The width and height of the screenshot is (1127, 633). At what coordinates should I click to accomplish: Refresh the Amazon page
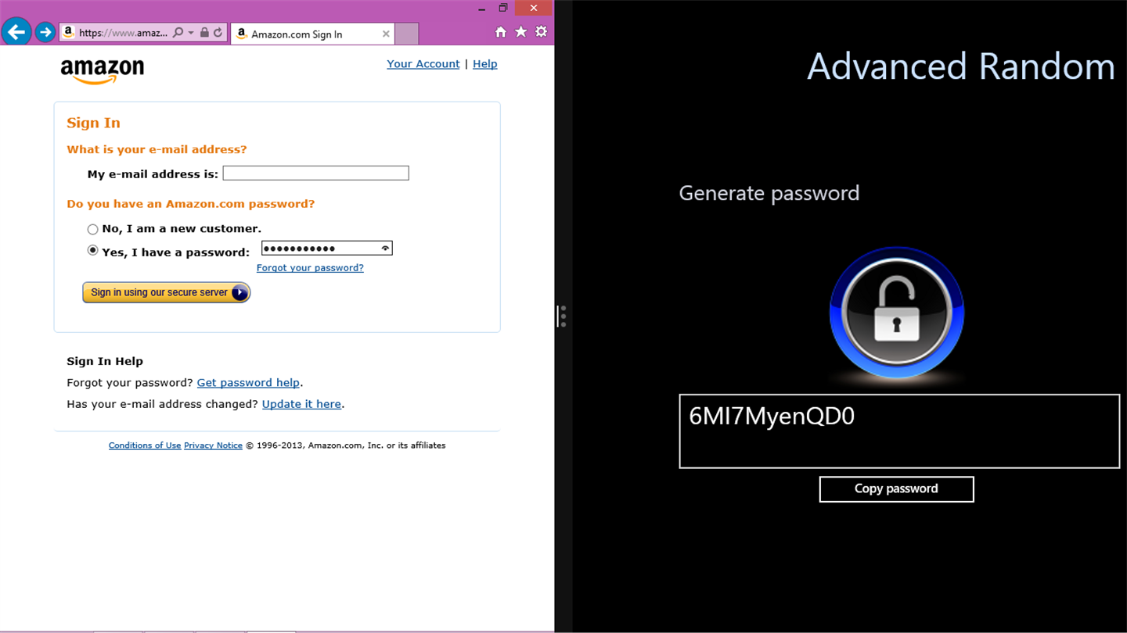[218, 33]
